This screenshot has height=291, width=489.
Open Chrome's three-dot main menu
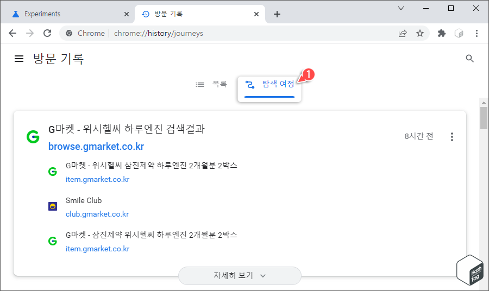(x=477, y=33)
